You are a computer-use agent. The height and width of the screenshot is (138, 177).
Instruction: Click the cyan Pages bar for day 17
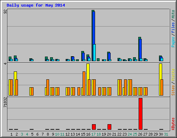pyautogui.click(x=94, y=52)
